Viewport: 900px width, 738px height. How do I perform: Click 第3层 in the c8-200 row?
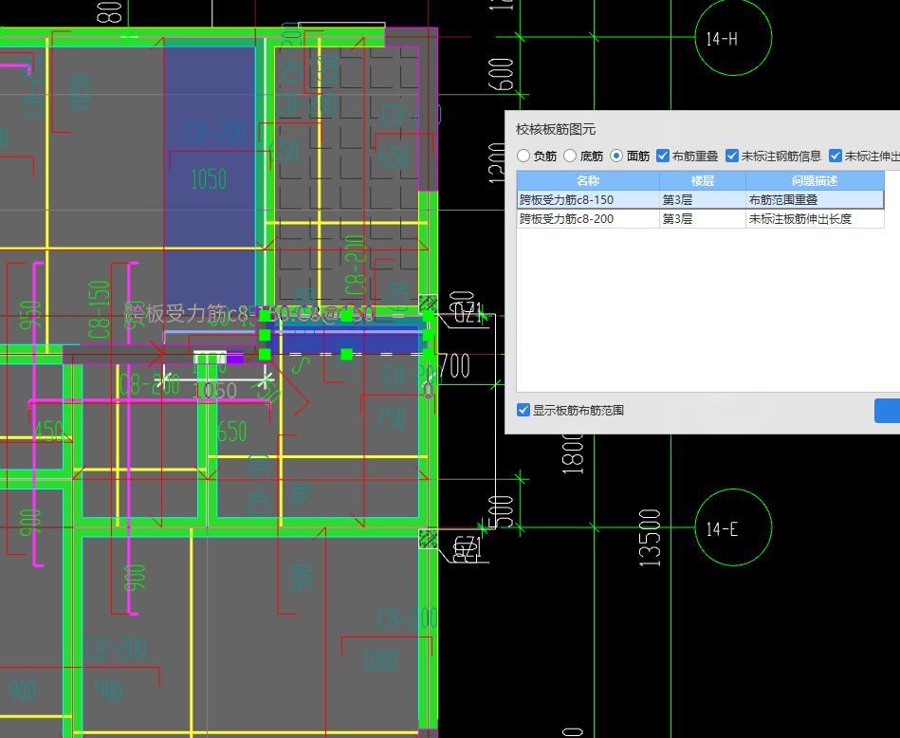click(703, 219)
